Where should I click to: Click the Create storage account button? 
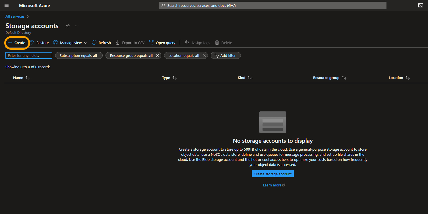point(272,174)
